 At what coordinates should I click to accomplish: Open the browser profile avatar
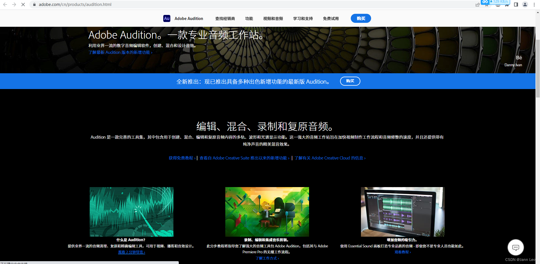(525, 5)
